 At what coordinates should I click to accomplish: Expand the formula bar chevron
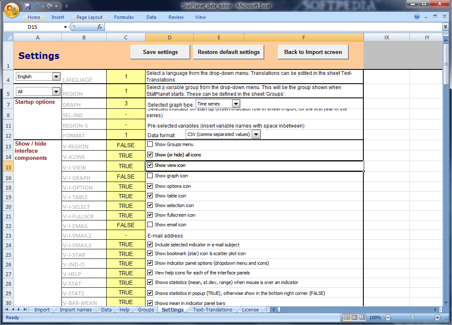[x=446, y=27]
